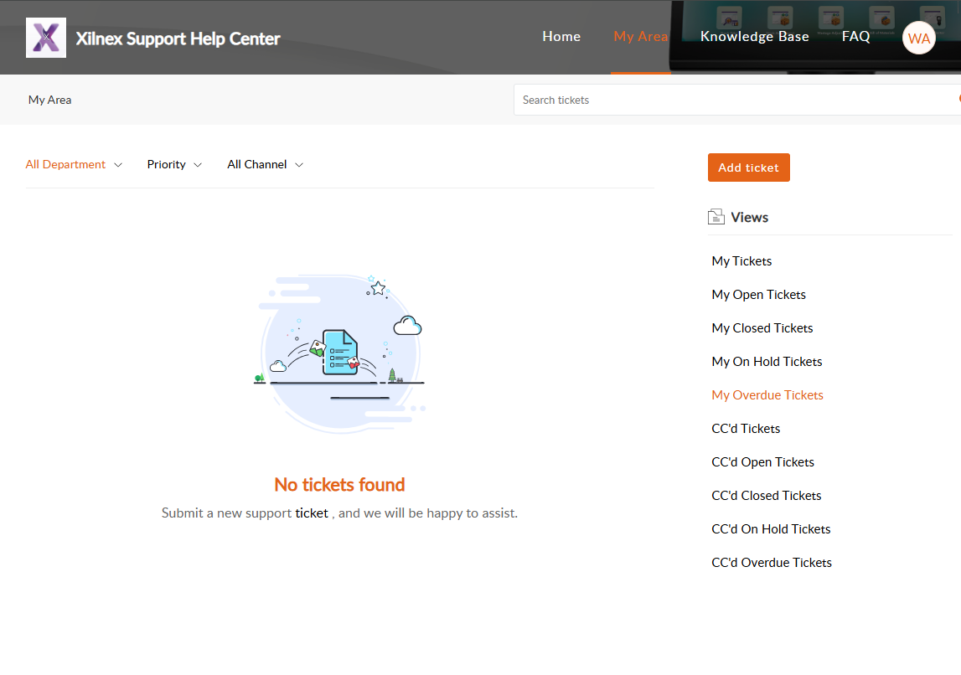The image size is (961, 675).
Task: Click the Xilnex logo icon
Action: [46, 38]
